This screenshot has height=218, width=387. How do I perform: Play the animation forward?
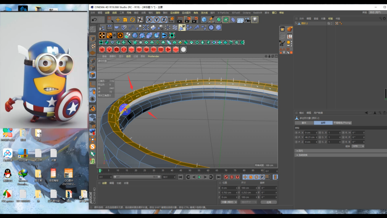(x=200, y=177)
